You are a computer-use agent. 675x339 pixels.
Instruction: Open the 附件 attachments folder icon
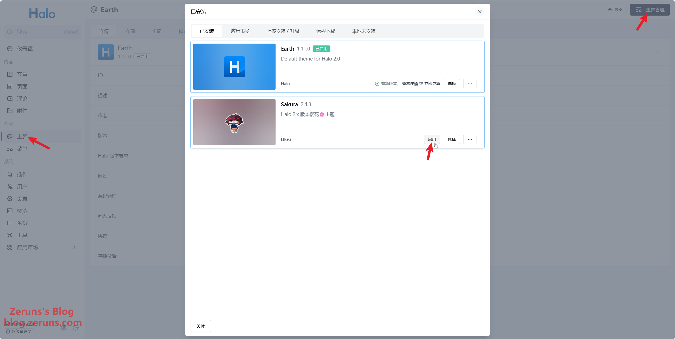(10, 111)
